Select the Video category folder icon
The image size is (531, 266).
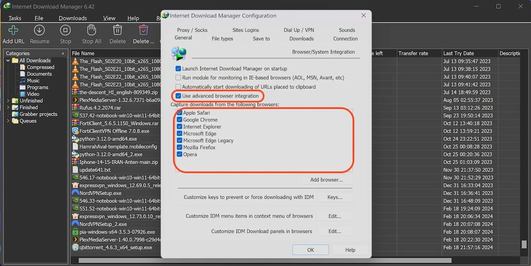[x=23, y=94]
